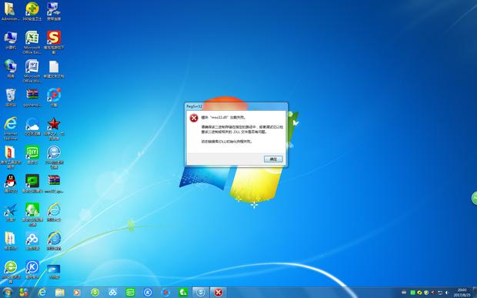Open the clock showing 2017/8/25

[462, 293]
